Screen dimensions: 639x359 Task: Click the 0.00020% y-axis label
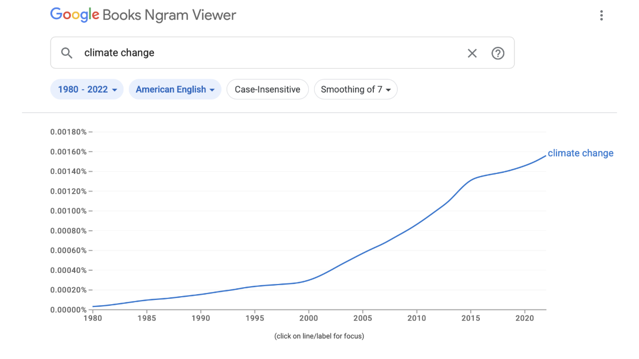click(68, 290)
